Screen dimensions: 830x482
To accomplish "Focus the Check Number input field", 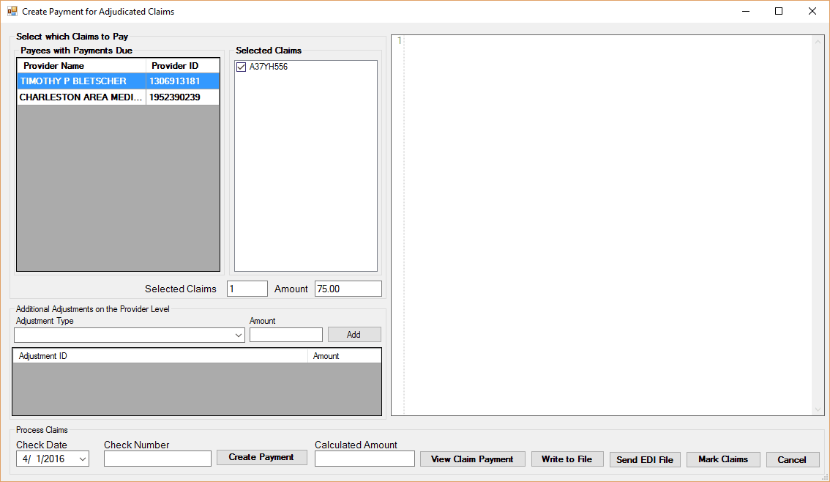I will point(157,459).
